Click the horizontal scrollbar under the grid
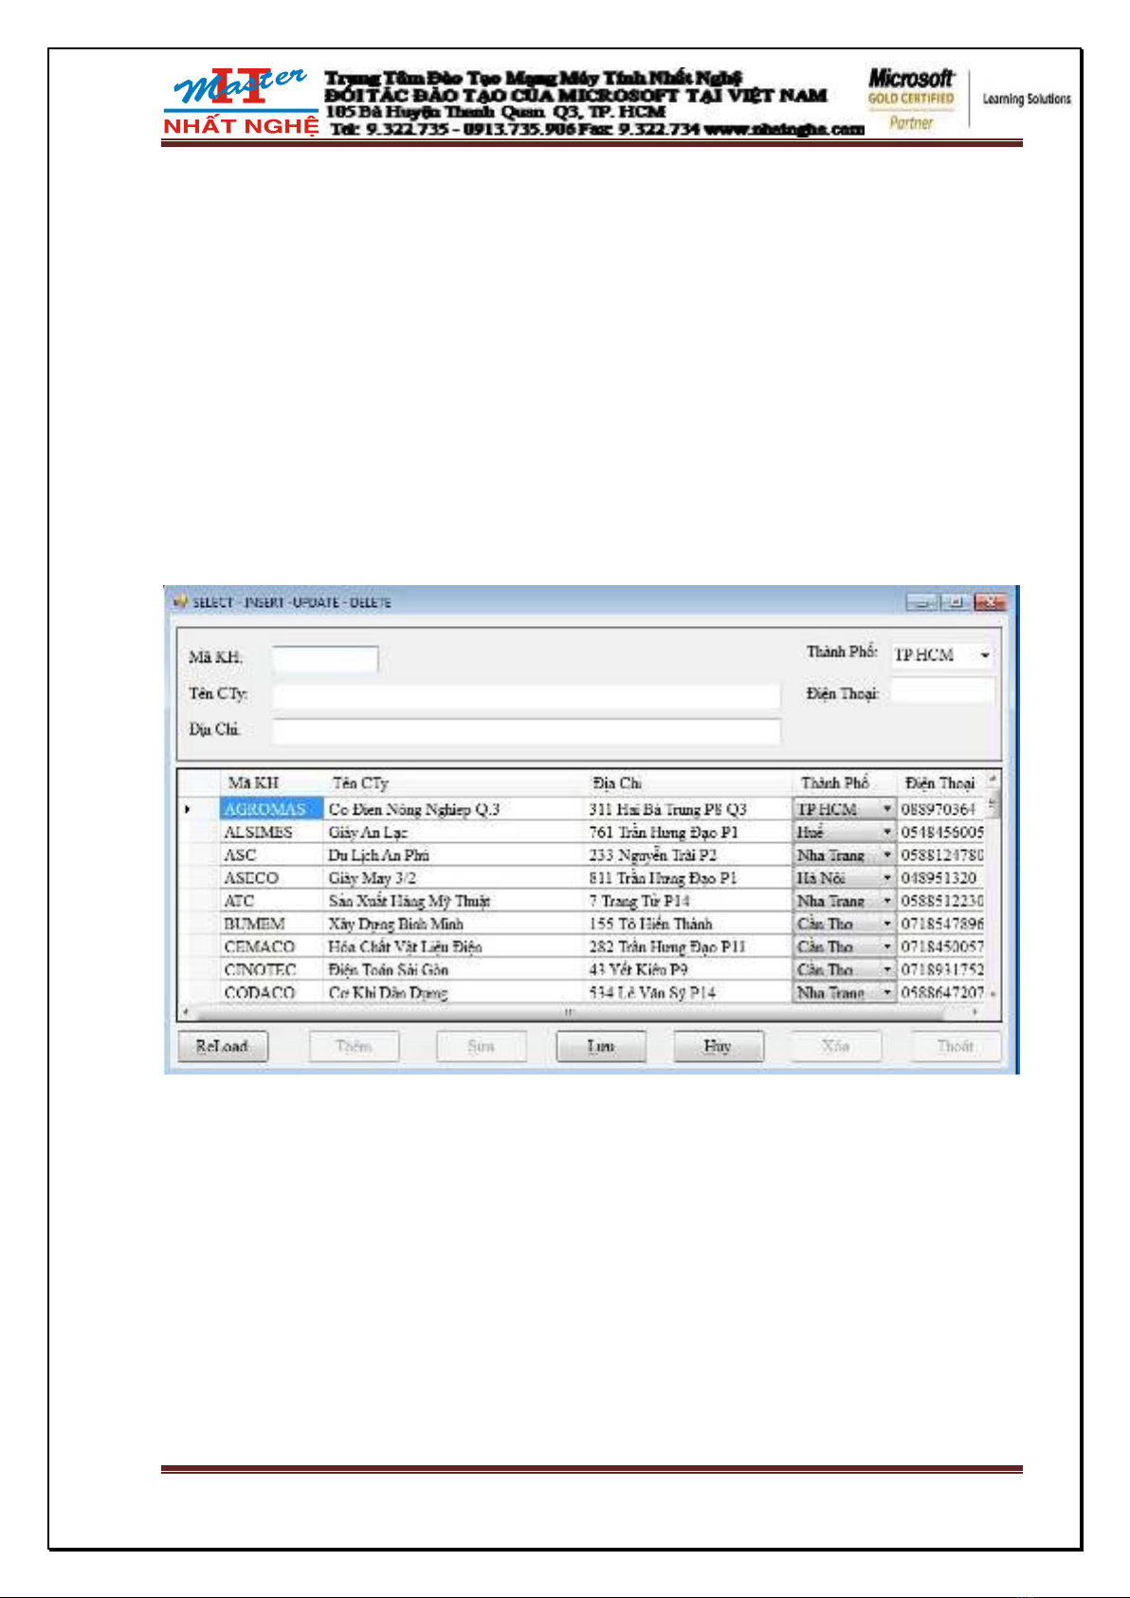Screen dimensions: 1130x1598 click(x=569, y=1012)
